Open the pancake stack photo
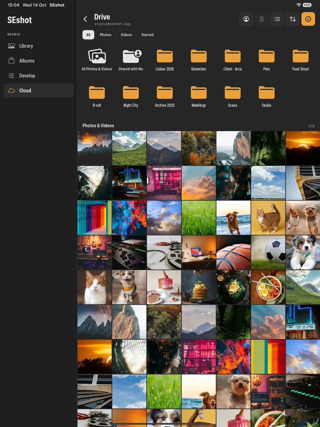Screen dimensions: 320x427 pos(199,287)
